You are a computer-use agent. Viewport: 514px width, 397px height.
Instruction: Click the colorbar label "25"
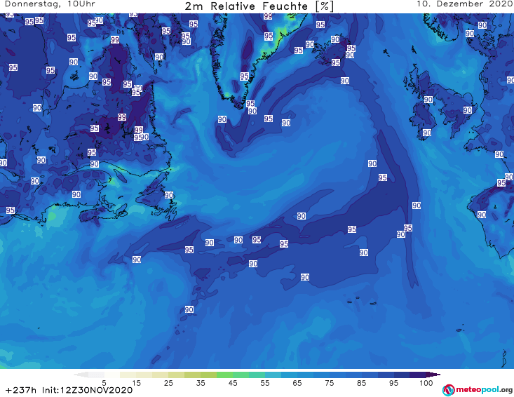click(x=168, y=383)
